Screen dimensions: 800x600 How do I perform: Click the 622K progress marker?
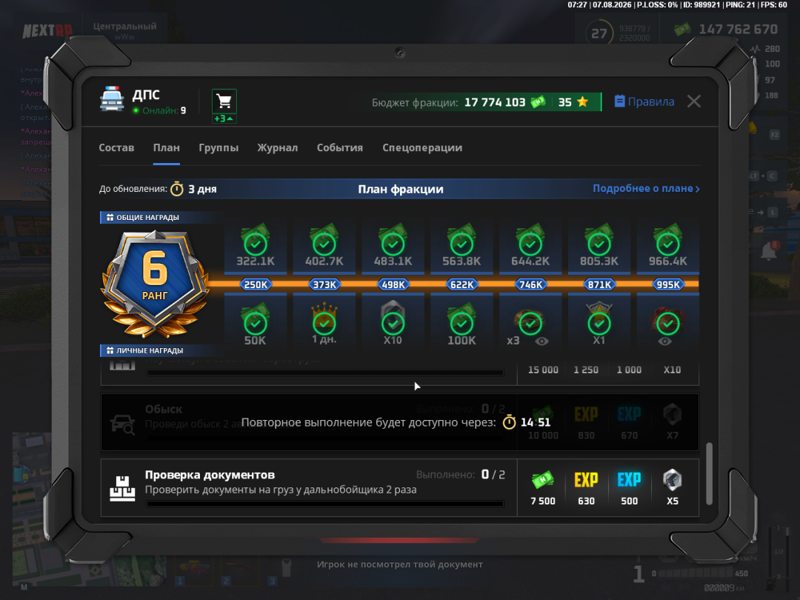click(461, 284)
